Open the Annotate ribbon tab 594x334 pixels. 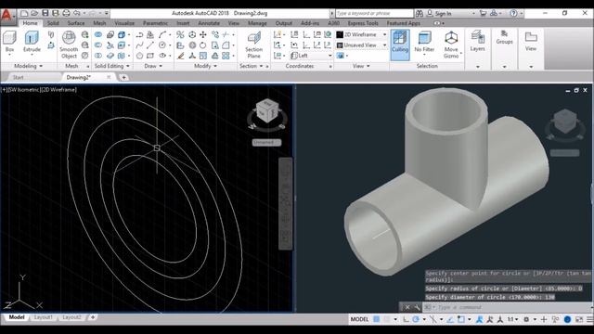tap(209, 23)
